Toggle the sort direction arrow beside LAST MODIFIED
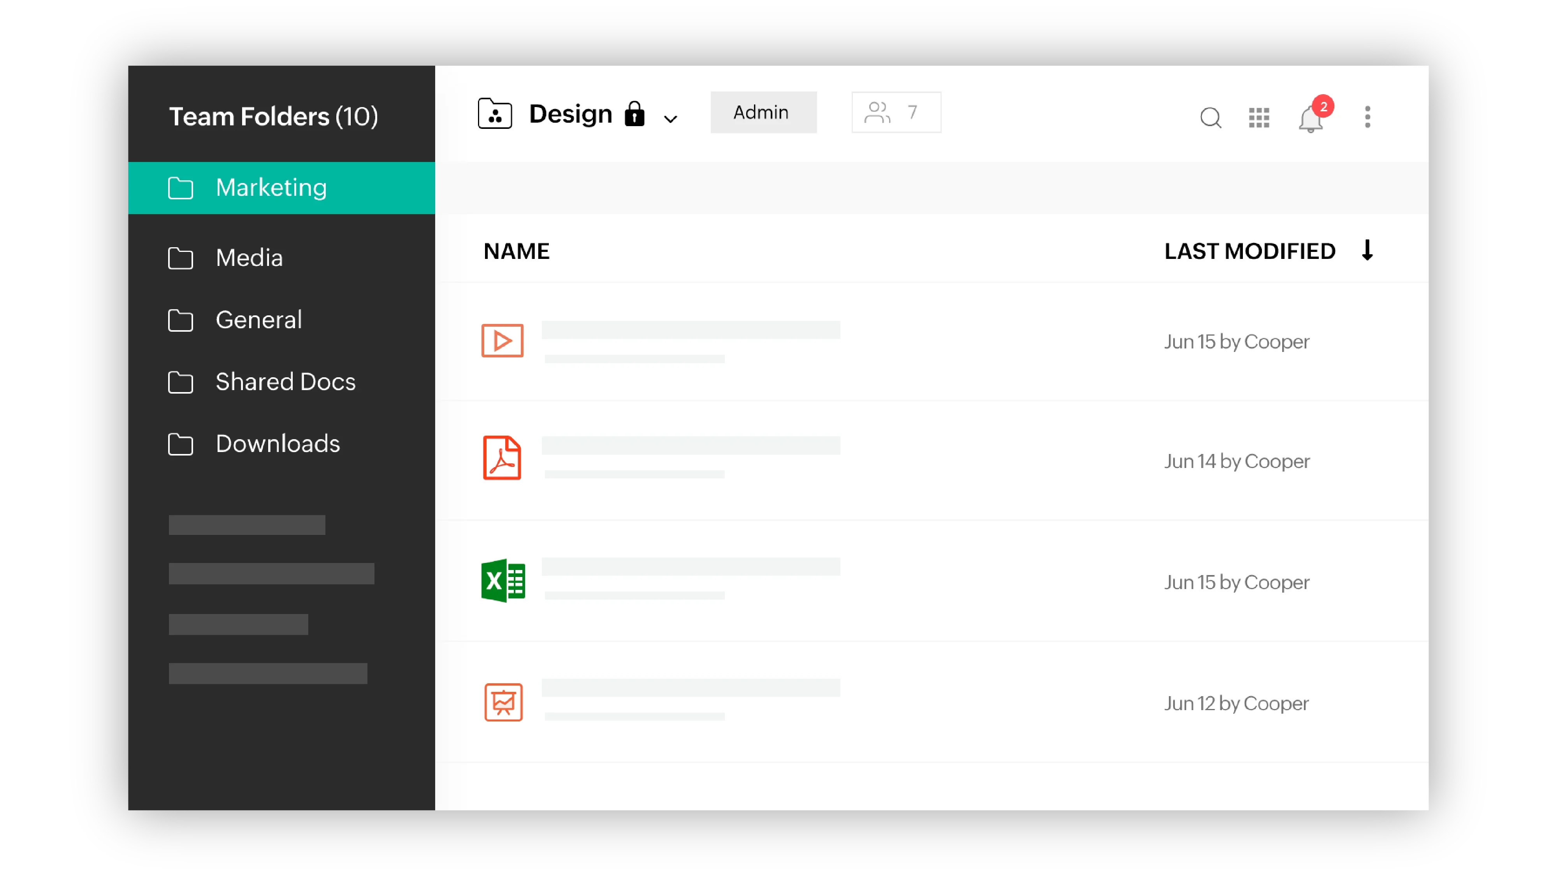1557x876 pixels. pos(1367,250)
